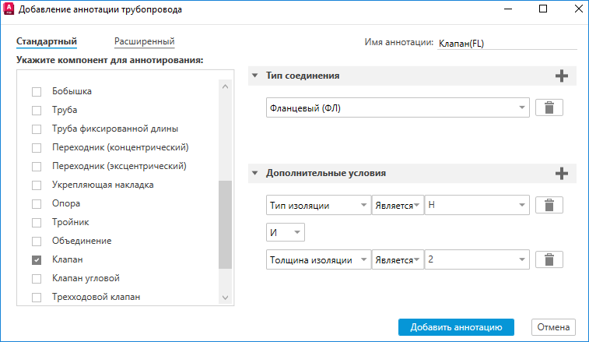
Task: Add a new condition in Дополнительные условия
Action: point(562,174)
